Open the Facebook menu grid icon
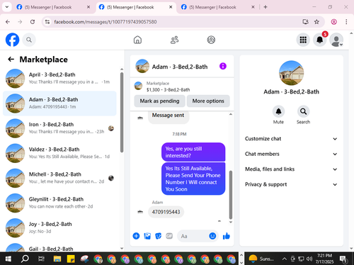 303,40
